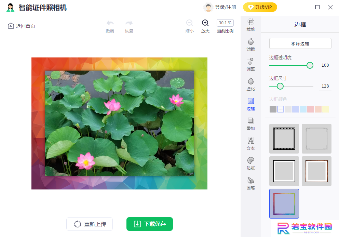Click the 重新上传 button
The width and height of the screenshot is (339, 237).
(x=90, y=224)
